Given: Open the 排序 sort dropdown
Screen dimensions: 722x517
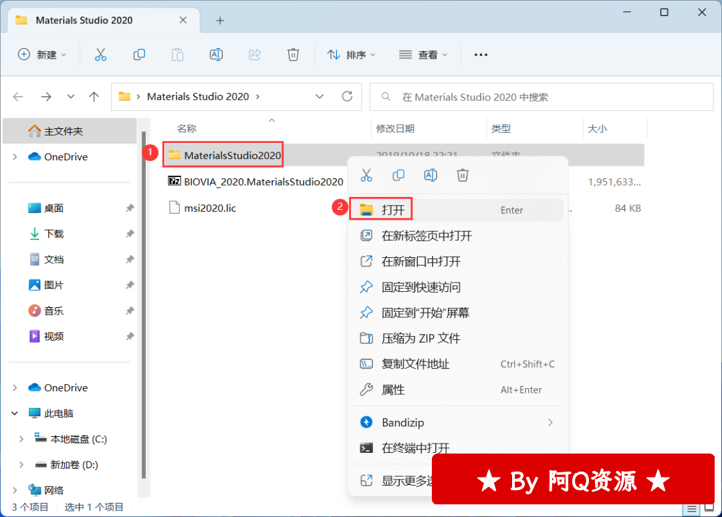Looking at the screenshot, I should (352, 55).
